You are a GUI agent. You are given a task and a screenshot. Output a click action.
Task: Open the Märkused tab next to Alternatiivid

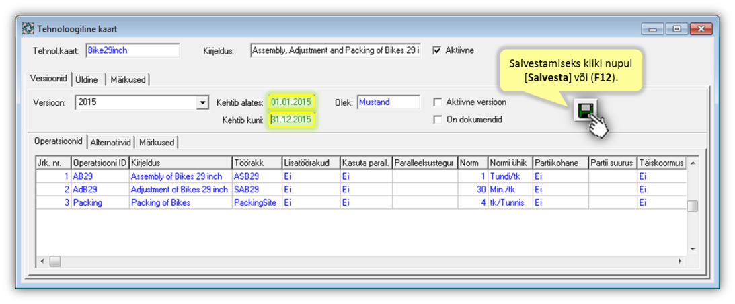click(x=157, y=142)
